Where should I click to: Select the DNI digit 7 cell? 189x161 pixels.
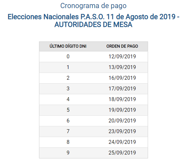(x=68, y=131)
